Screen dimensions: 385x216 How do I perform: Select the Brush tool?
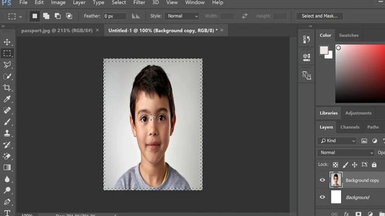point(7,122)
